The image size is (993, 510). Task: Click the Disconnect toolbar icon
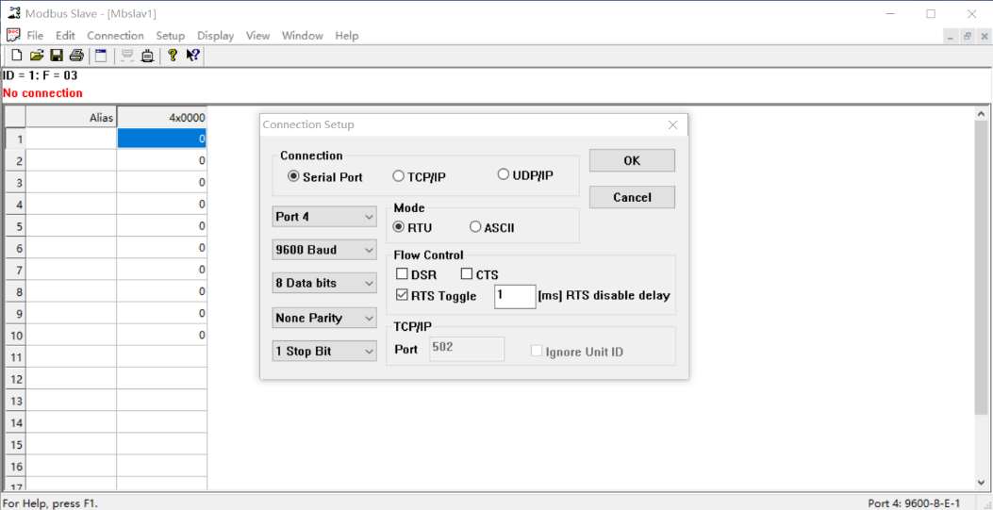[147, 56]
